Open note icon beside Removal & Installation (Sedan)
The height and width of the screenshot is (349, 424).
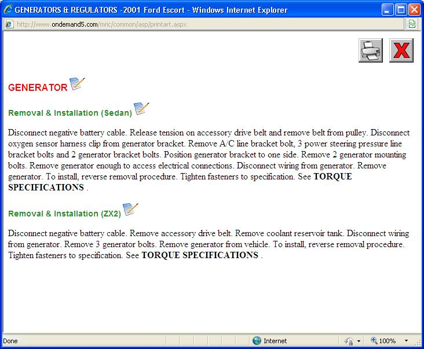coord(141,109)
